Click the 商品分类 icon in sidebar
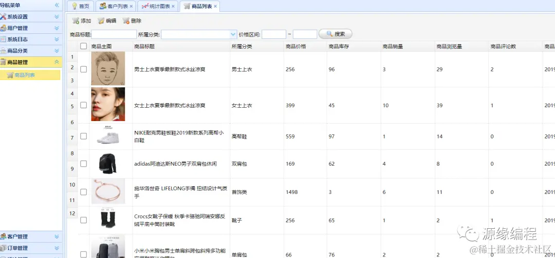The height and width of the screenshot is (258, 555). click(3, 51)
